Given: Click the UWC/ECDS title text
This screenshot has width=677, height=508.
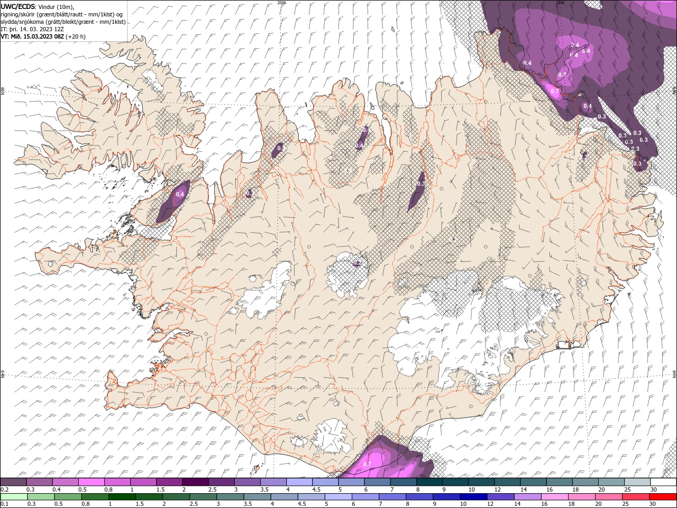Looking at the screenshot, I should coord(18,6).
